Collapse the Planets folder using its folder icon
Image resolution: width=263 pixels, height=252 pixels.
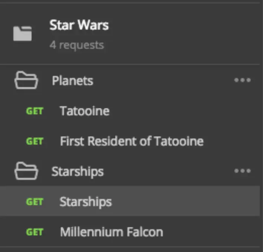tap(26, 80)
